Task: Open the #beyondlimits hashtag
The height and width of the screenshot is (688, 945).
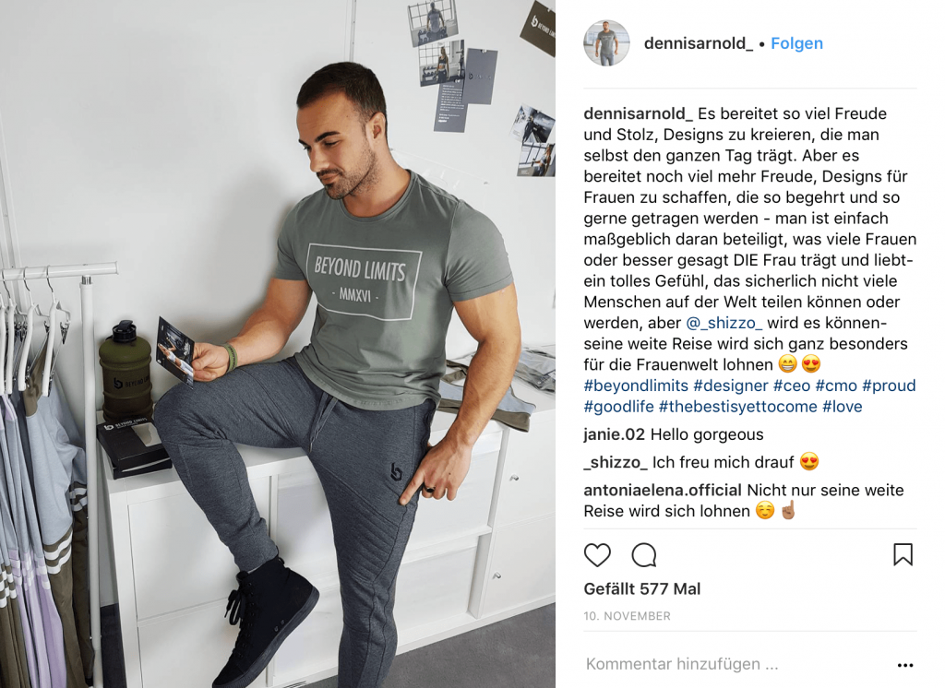Action: click(636, 386)
